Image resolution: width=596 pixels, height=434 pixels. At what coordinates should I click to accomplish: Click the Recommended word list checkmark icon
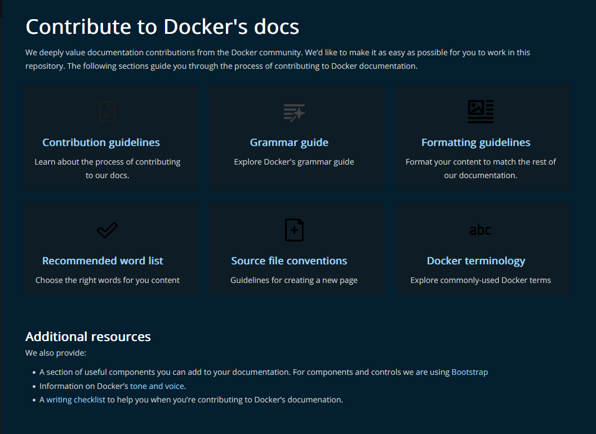[107, 230]
